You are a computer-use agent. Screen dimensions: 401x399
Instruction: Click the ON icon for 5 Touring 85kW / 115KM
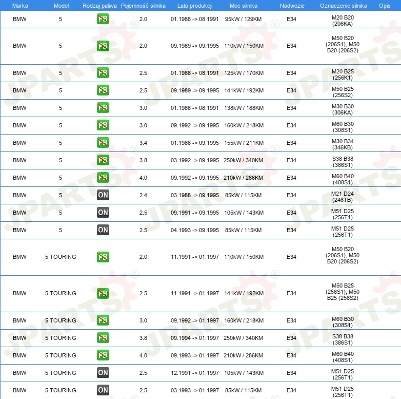103,390
